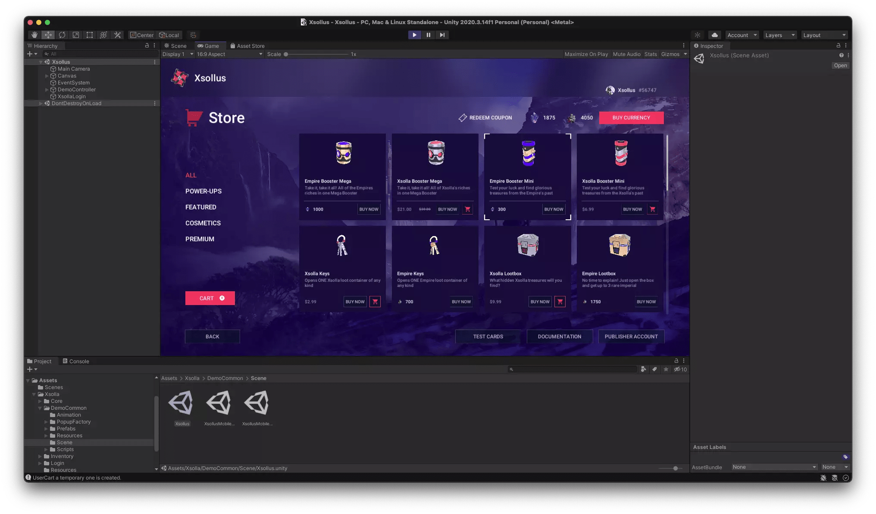Click the Play button
The image size is (876, 514).
click(x=414, y=35)
